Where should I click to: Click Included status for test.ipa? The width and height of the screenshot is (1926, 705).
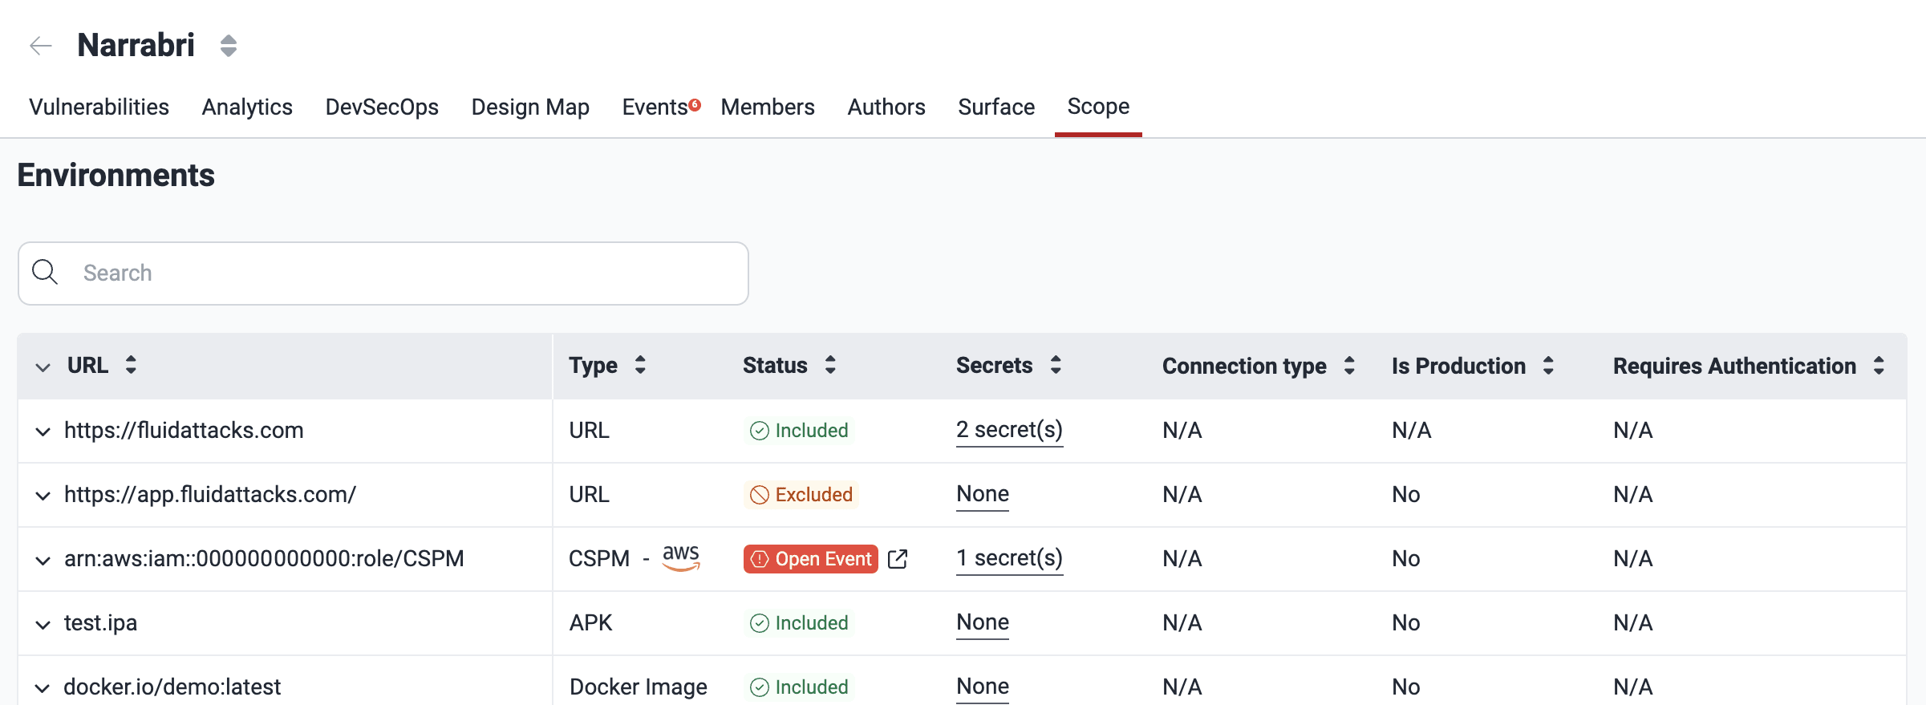(x=799, y=623)
